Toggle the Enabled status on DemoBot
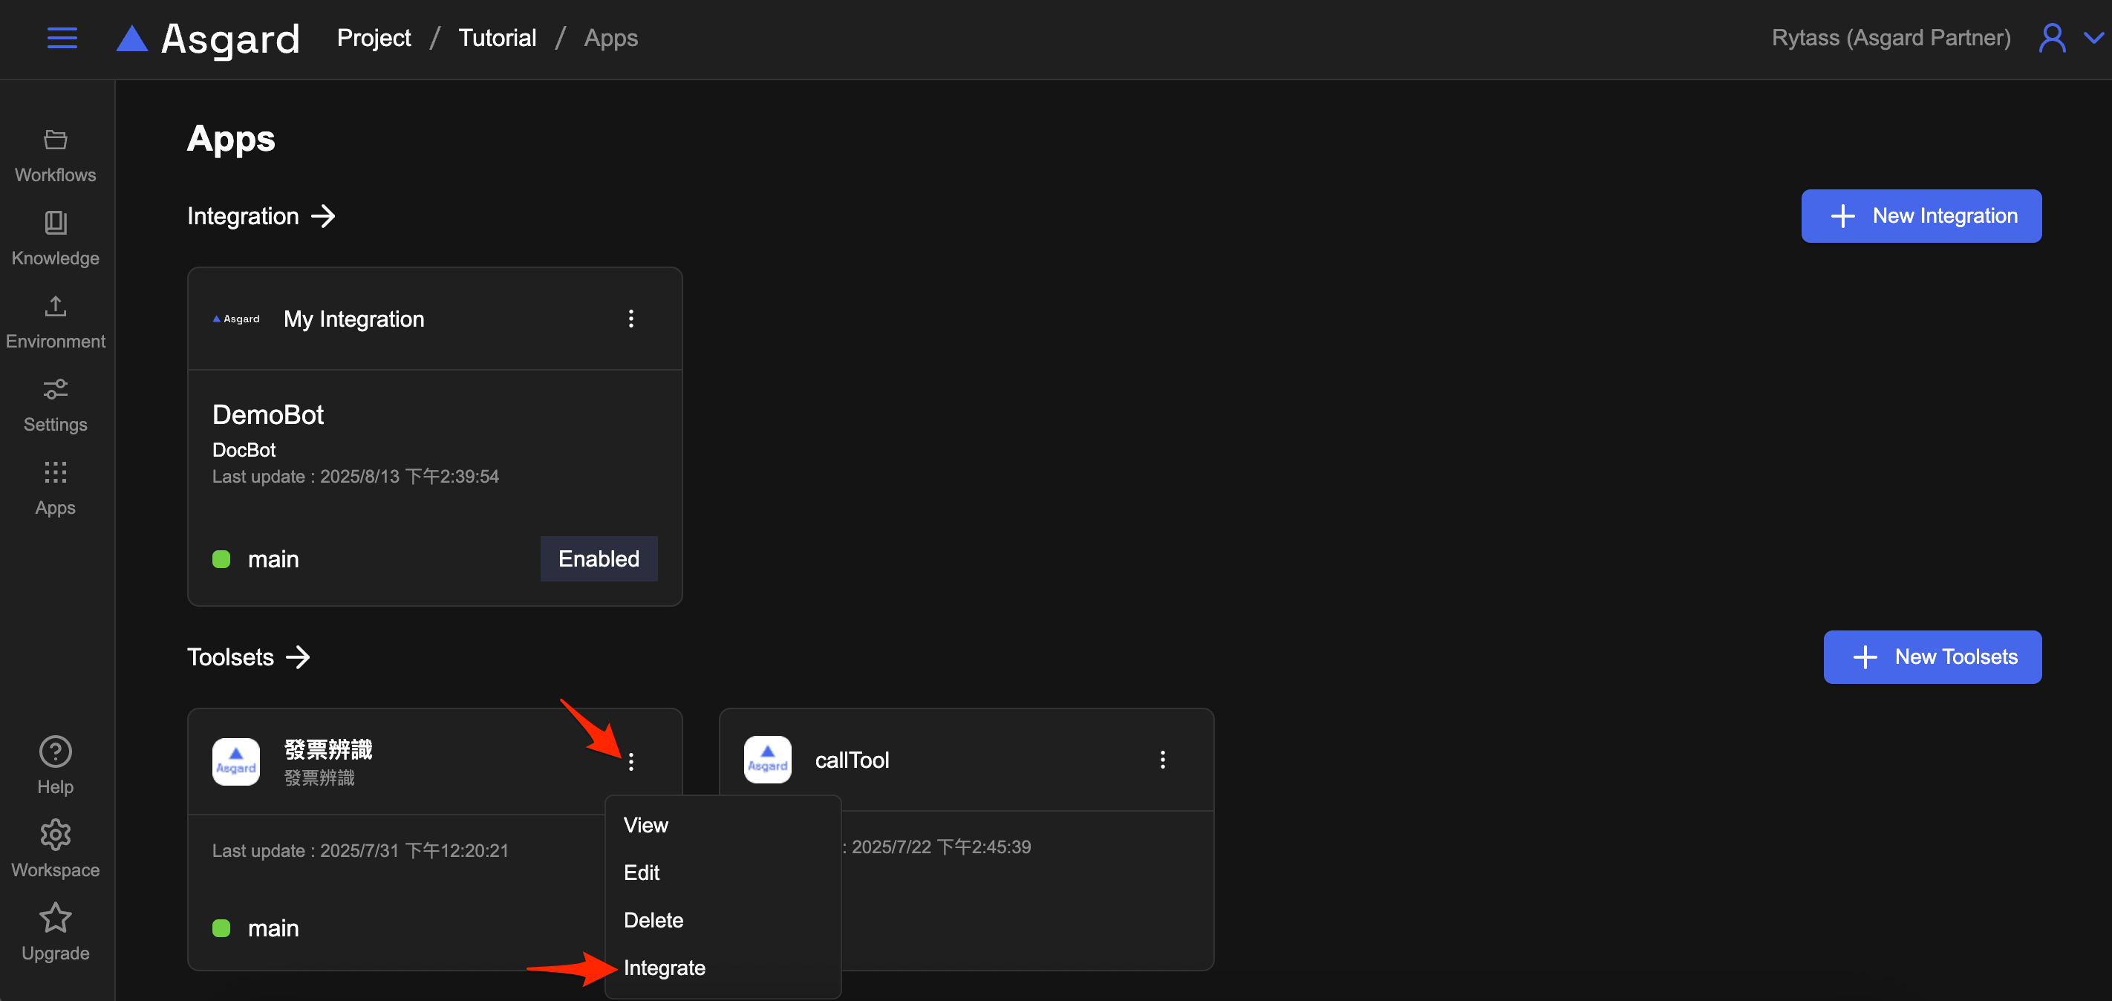This screenshot has width=2112, height=1001. (599, 558)
